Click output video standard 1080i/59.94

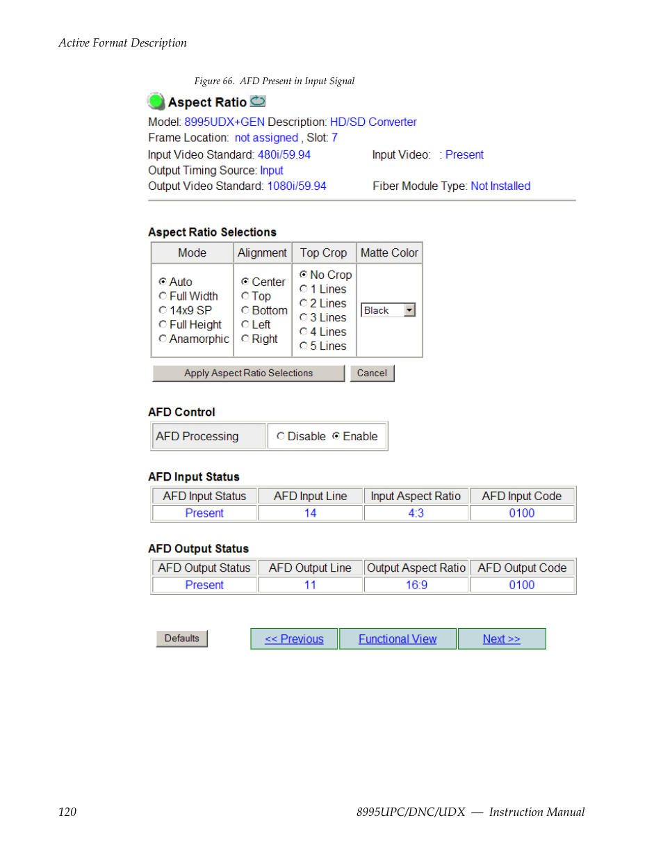click(297, 186)
